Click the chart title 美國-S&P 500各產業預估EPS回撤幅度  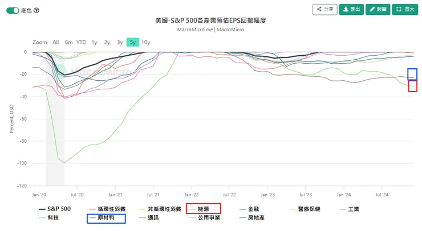click(x=210, y=20)
